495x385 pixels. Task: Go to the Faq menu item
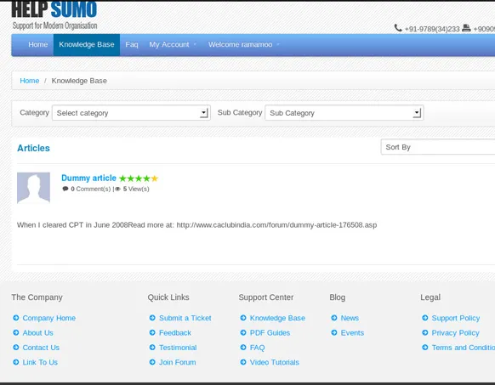[x=132, y=44]
